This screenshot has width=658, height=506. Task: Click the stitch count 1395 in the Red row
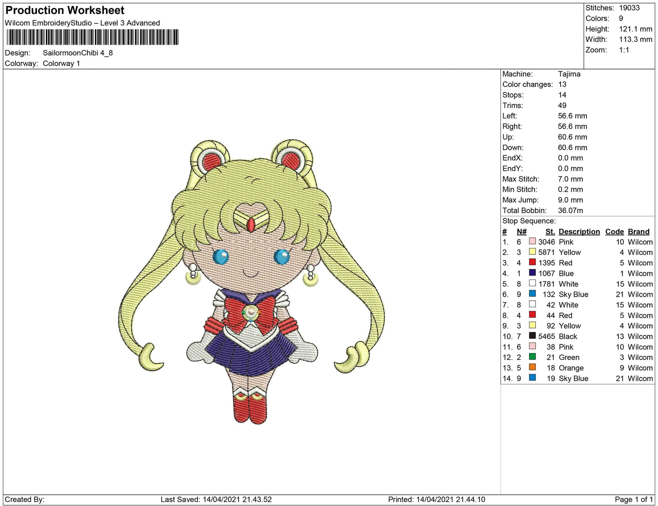[x=546, y=263]
